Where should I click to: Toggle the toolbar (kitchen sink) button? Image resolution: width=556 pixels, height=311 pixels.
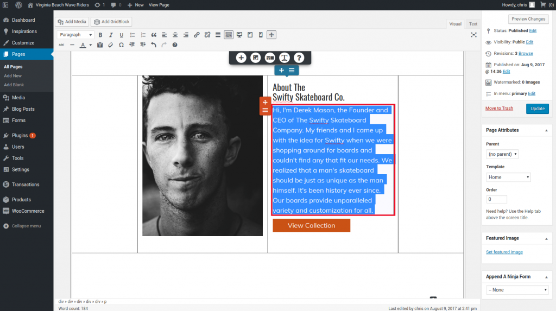tap(229, 35)
